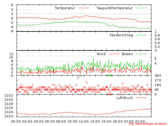
Task: Click the Luftdruck legend label
Action: tap(125, 98)
